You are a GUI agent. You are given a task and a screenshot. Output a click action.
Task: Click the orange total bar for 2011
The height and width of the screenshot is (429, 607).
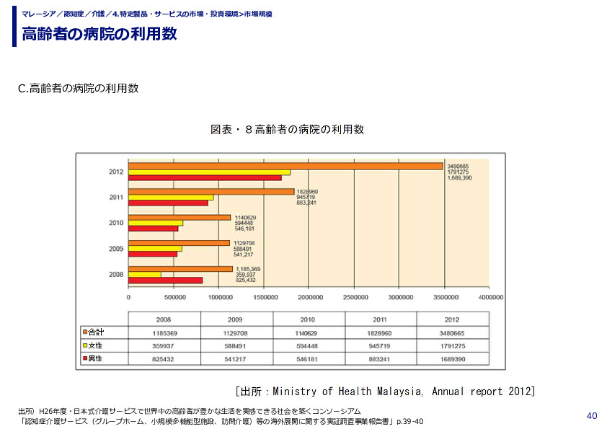211,192
